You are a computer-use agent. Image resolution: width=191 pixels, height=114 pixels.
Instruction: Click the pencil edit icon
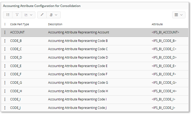42,15
